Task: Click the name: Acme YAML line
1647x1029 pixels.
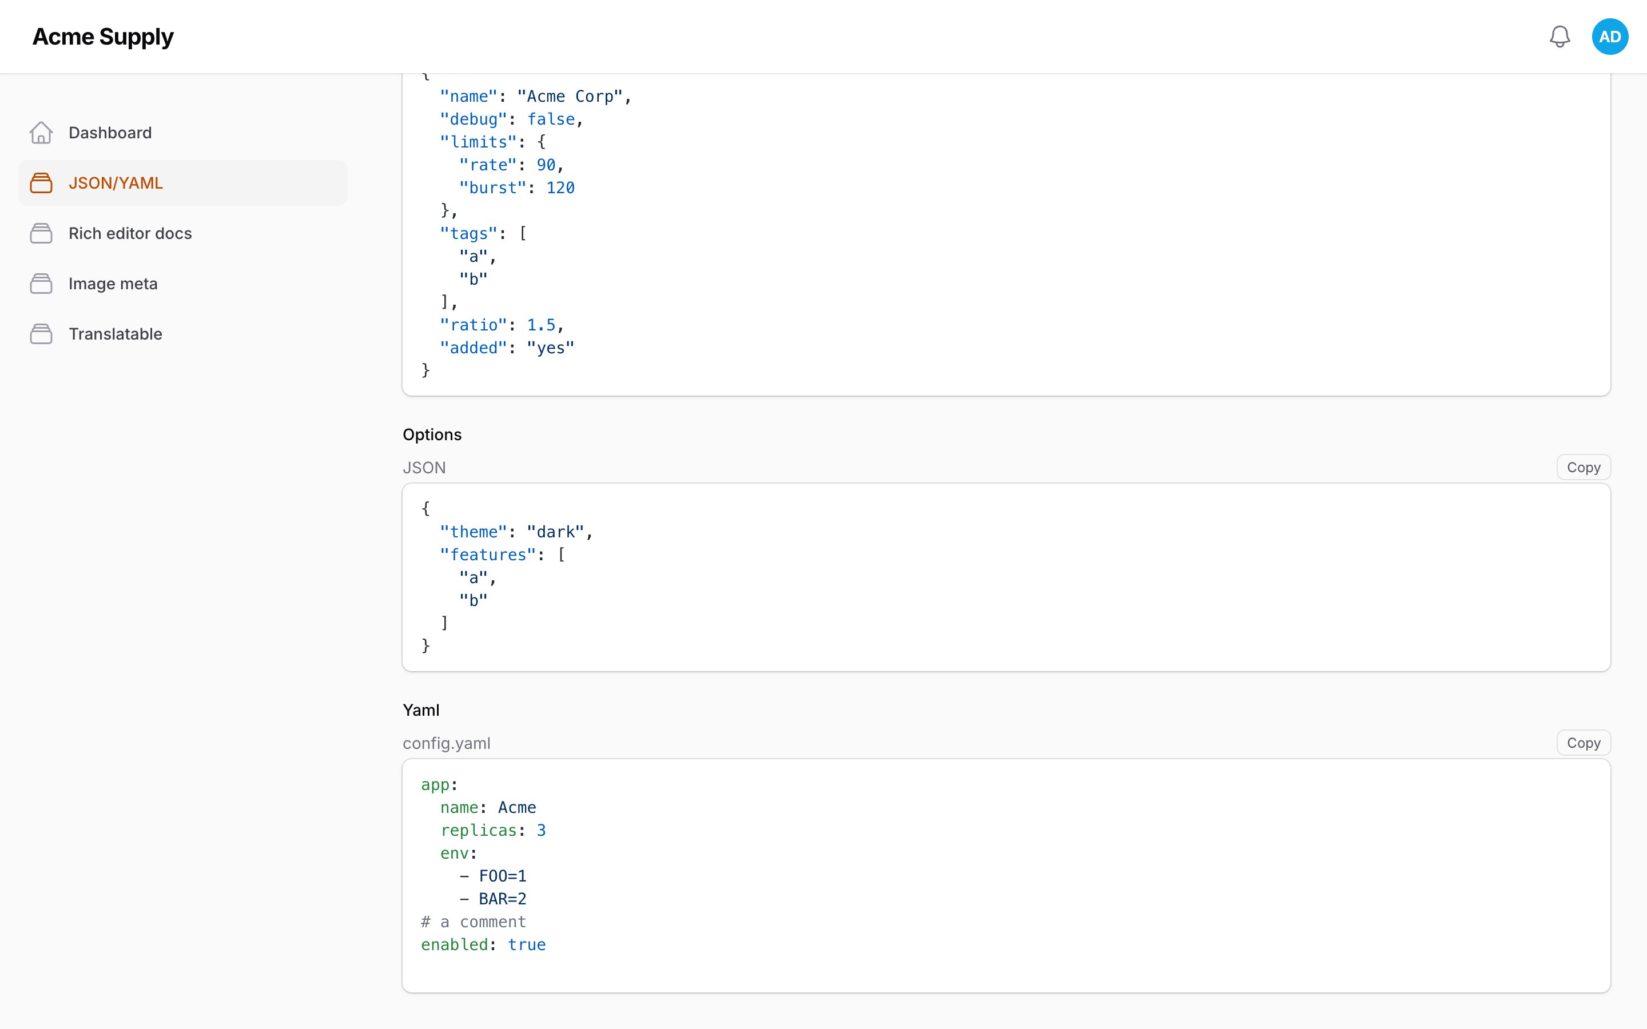Action: (488, 808)
